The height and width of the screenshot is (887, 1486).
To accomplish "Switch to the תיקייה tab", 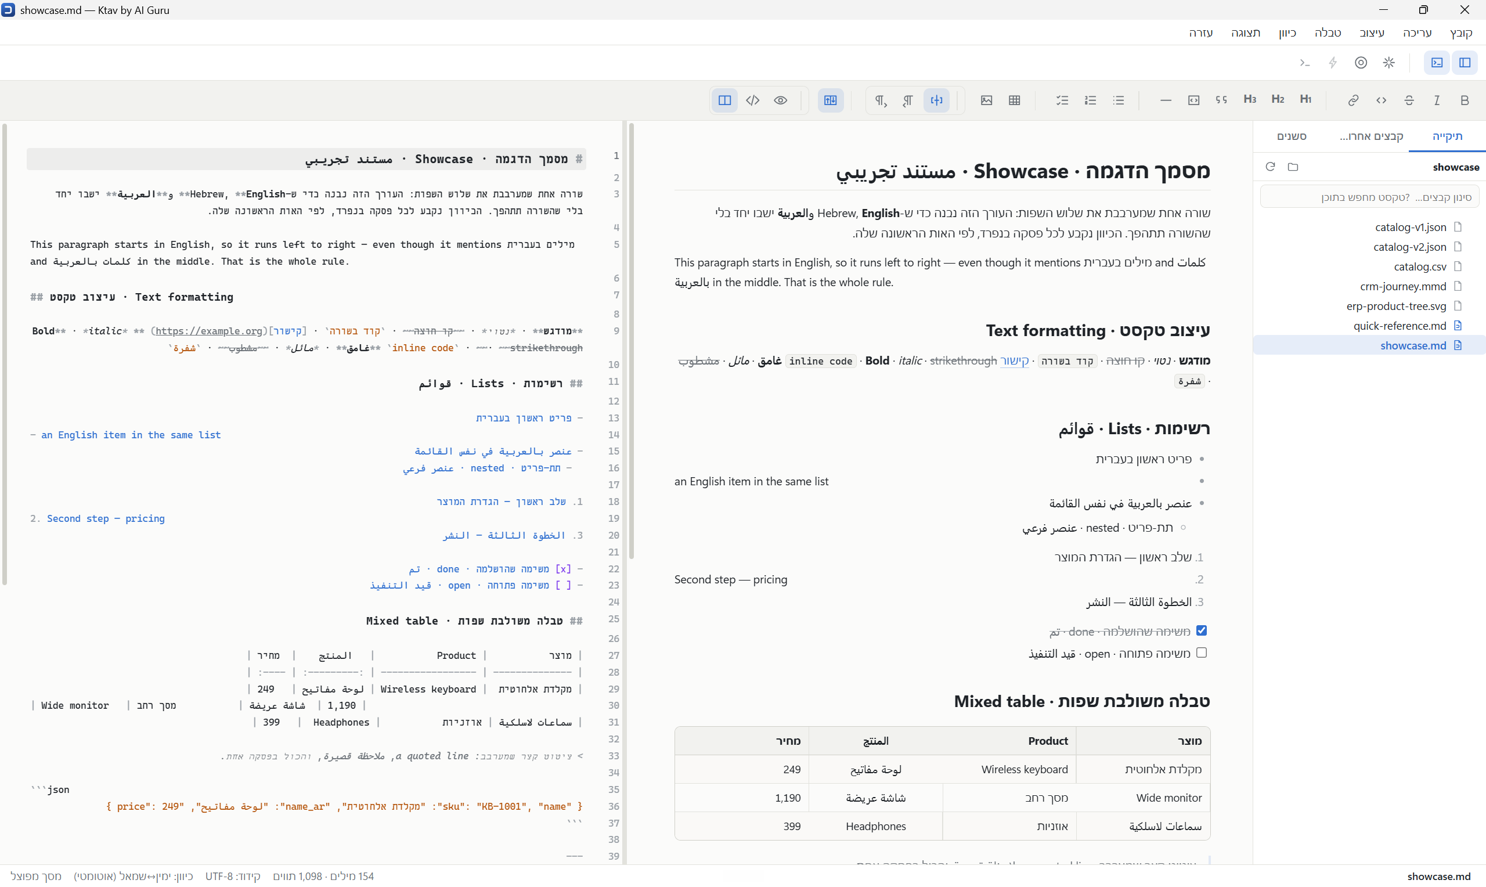I will coord(1447,136).
